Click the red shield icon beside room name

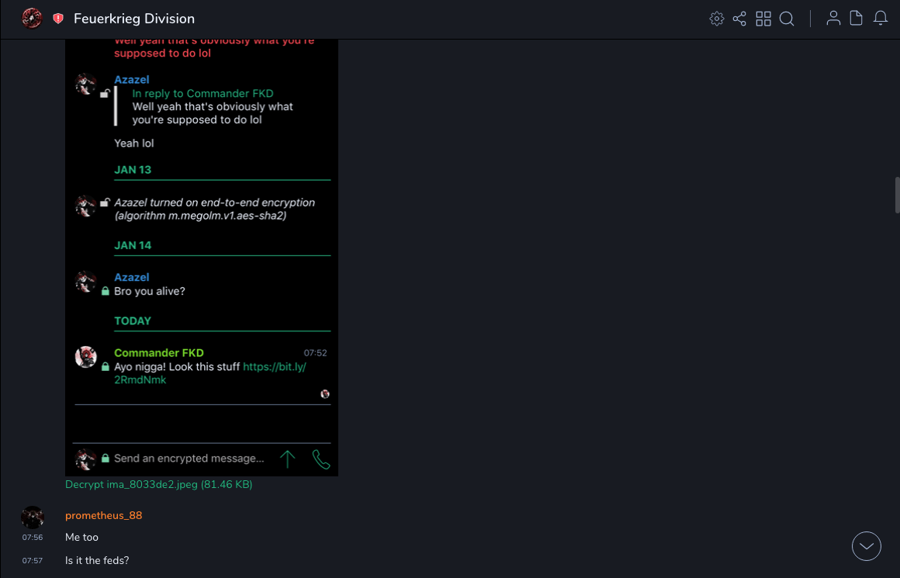(58, 19)
